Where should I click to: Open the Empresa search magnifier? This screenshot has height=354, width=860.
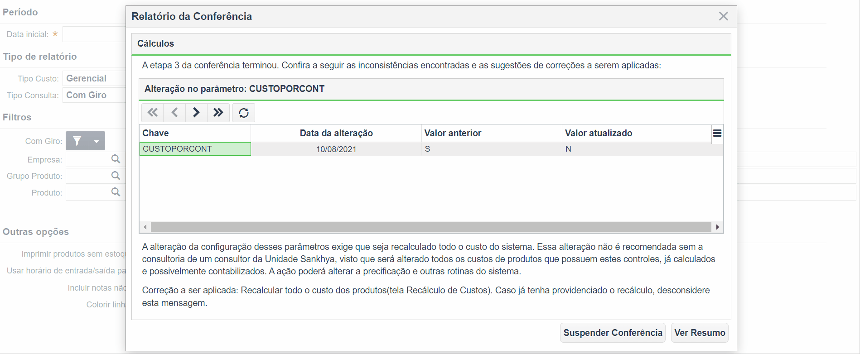116,159
